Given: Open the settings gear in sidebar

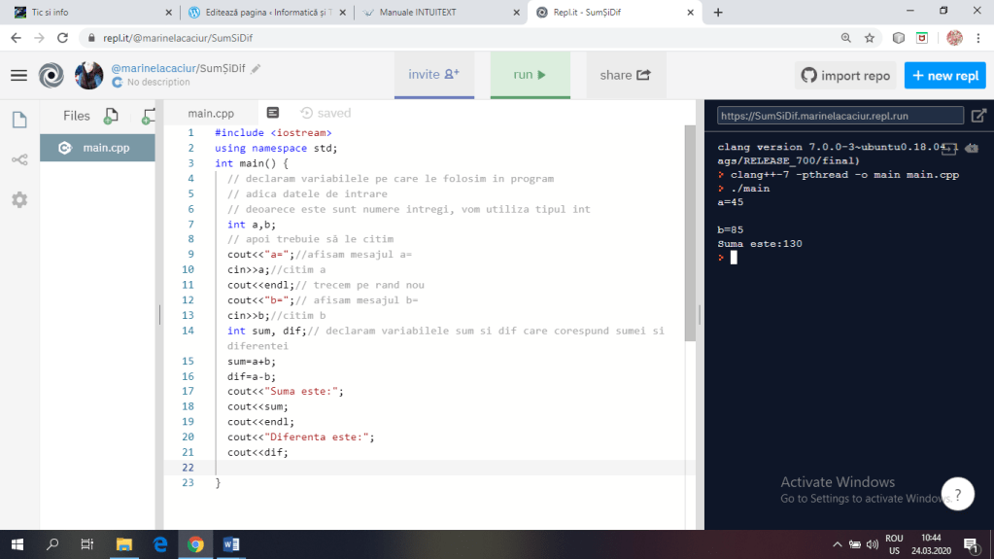Looking at the screenshot, I should click(x=19, y=199).
